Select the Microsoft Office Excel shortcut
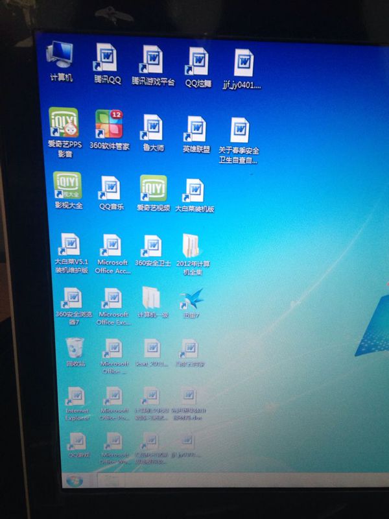This screenshot has width=389, height=519. point(113,307)
